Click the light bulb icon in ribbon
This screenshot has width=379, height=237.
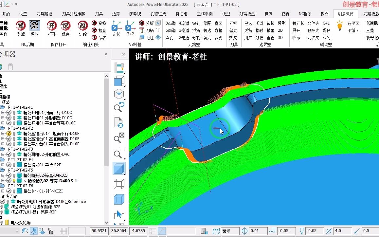tap(340, 26)
